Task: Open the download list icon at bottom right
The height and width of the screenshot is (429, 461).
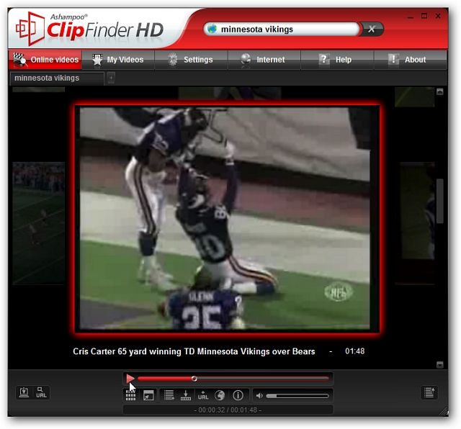Action: click(429, 393)
